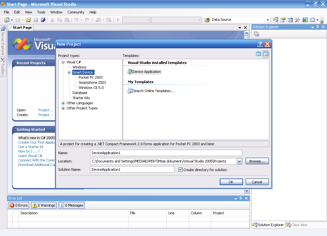Click the Redo toolbar icon

click(x=87, y=20)
